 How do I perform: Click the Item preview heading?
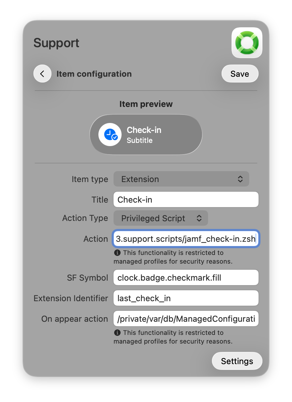146,104
